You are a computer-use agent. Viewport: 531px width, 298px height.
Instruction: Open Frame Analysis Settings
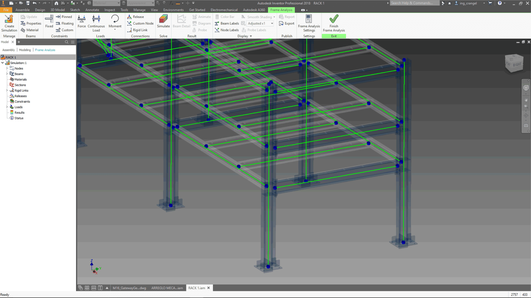coord(309,23)
